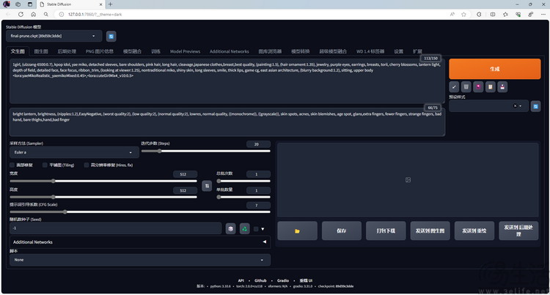The height and width of the screenshot is (295, 550).
Task: Open the API link in the footer
Action: click(241, 280)
